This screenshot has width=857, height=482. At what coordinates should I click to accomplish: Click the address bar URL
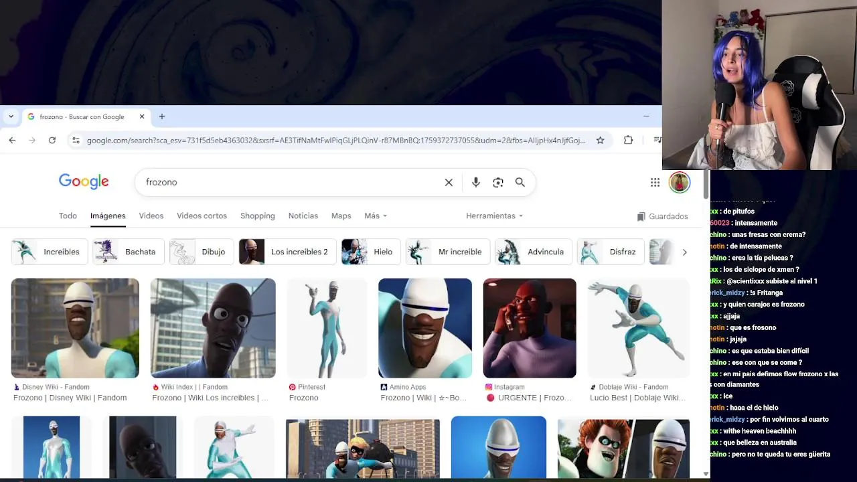[x=336, y=140]
